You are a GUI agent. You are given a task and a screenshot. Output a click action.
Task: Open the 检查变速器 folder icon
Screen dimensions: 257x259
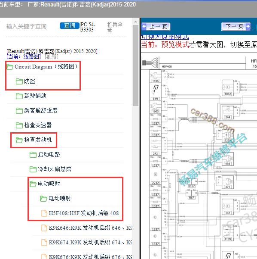point(19,125)
